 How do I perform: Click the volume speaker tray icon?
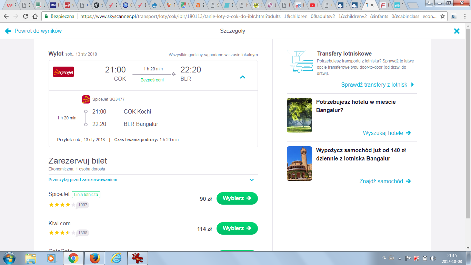[x=433, y=258]
